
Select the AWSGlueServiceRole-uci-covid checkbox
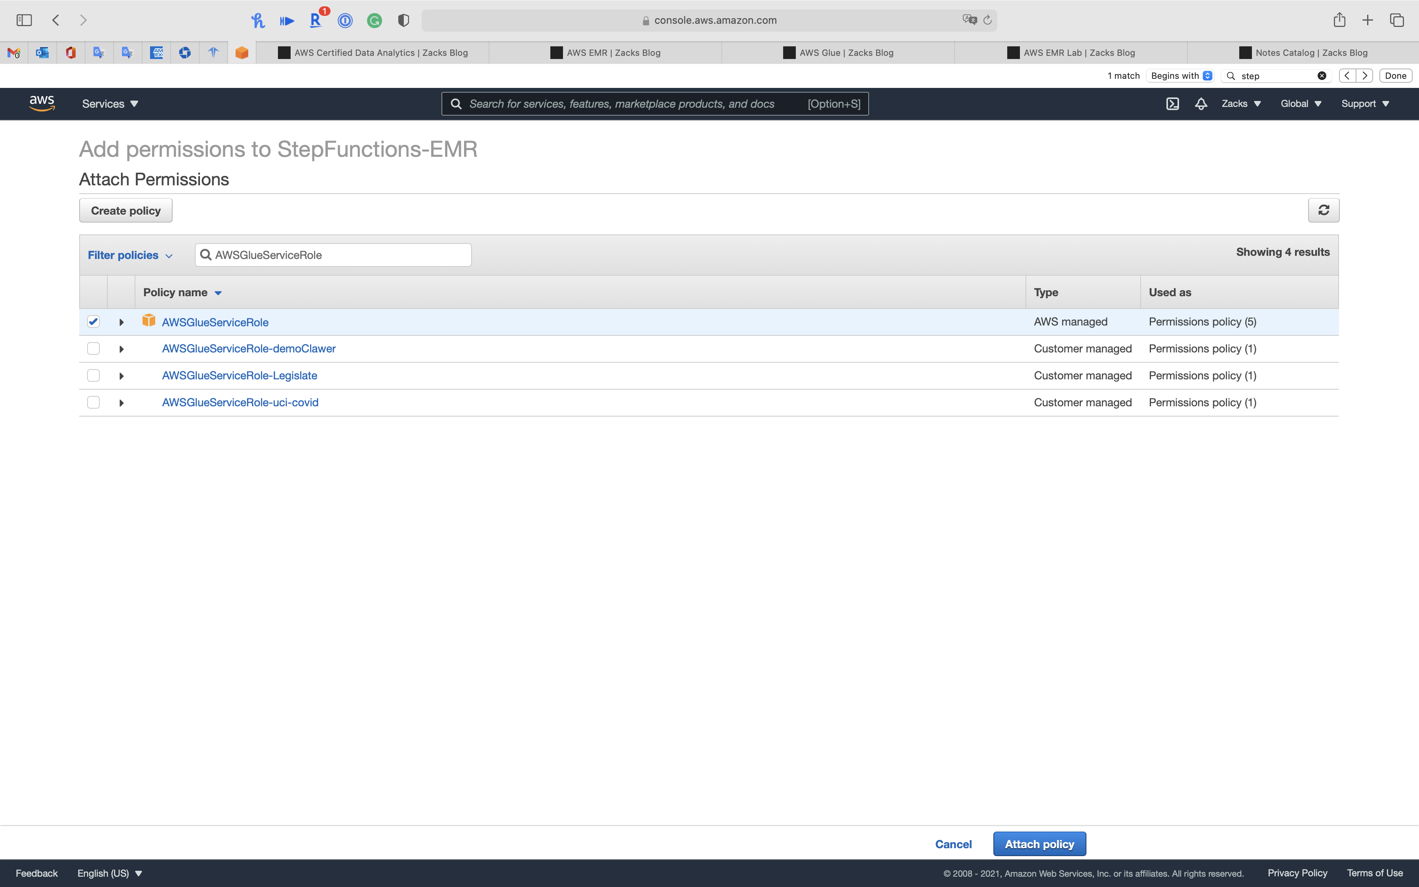tap(93, 402)
